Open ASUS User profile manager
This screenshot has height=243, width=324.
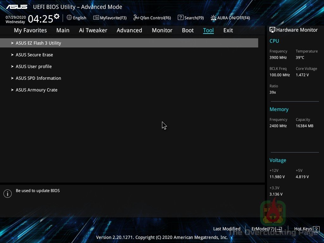[34, 66]
